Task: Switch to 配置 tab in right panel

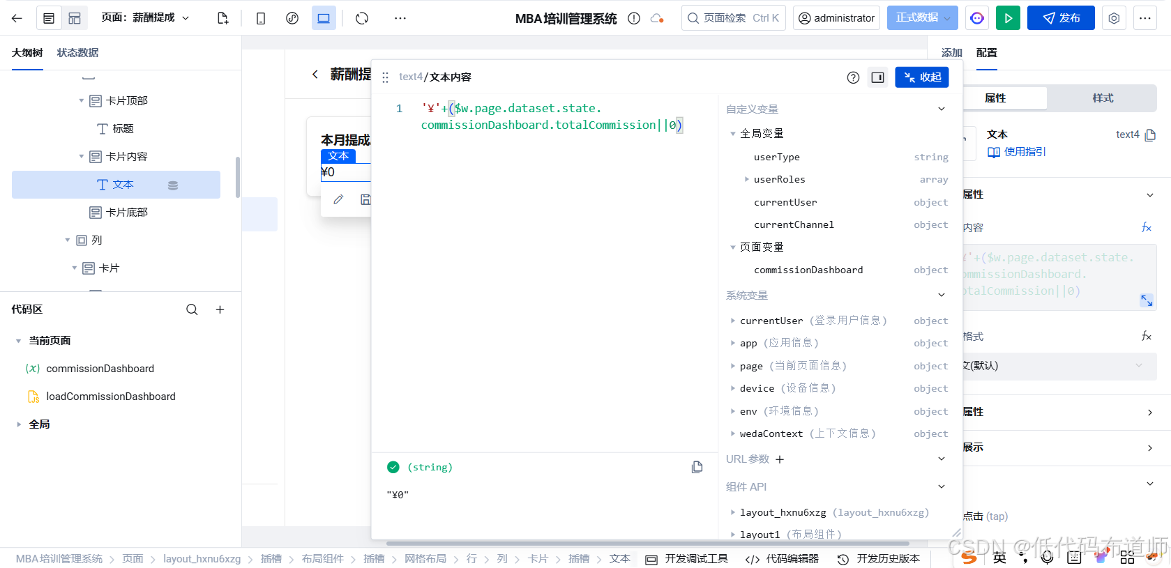Action: tap(986, 53)
